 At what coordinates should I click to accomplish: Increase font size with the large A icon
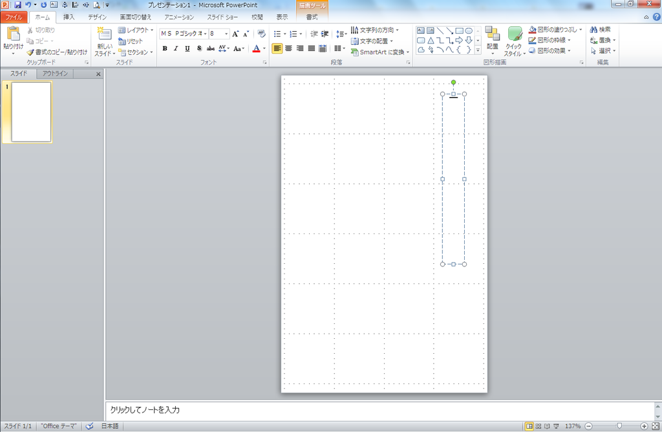235,34
